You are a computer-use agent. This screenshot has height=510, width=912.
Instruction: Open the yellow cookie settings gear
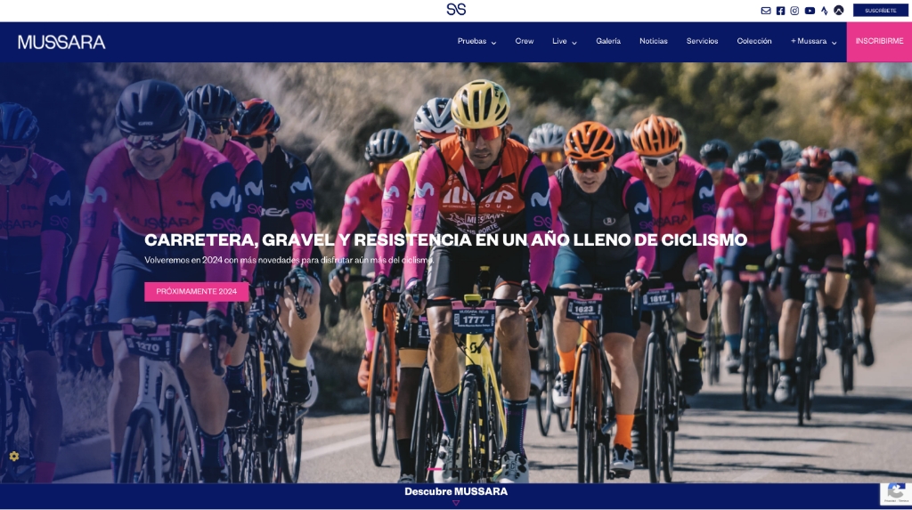click(x=14, y=457)
